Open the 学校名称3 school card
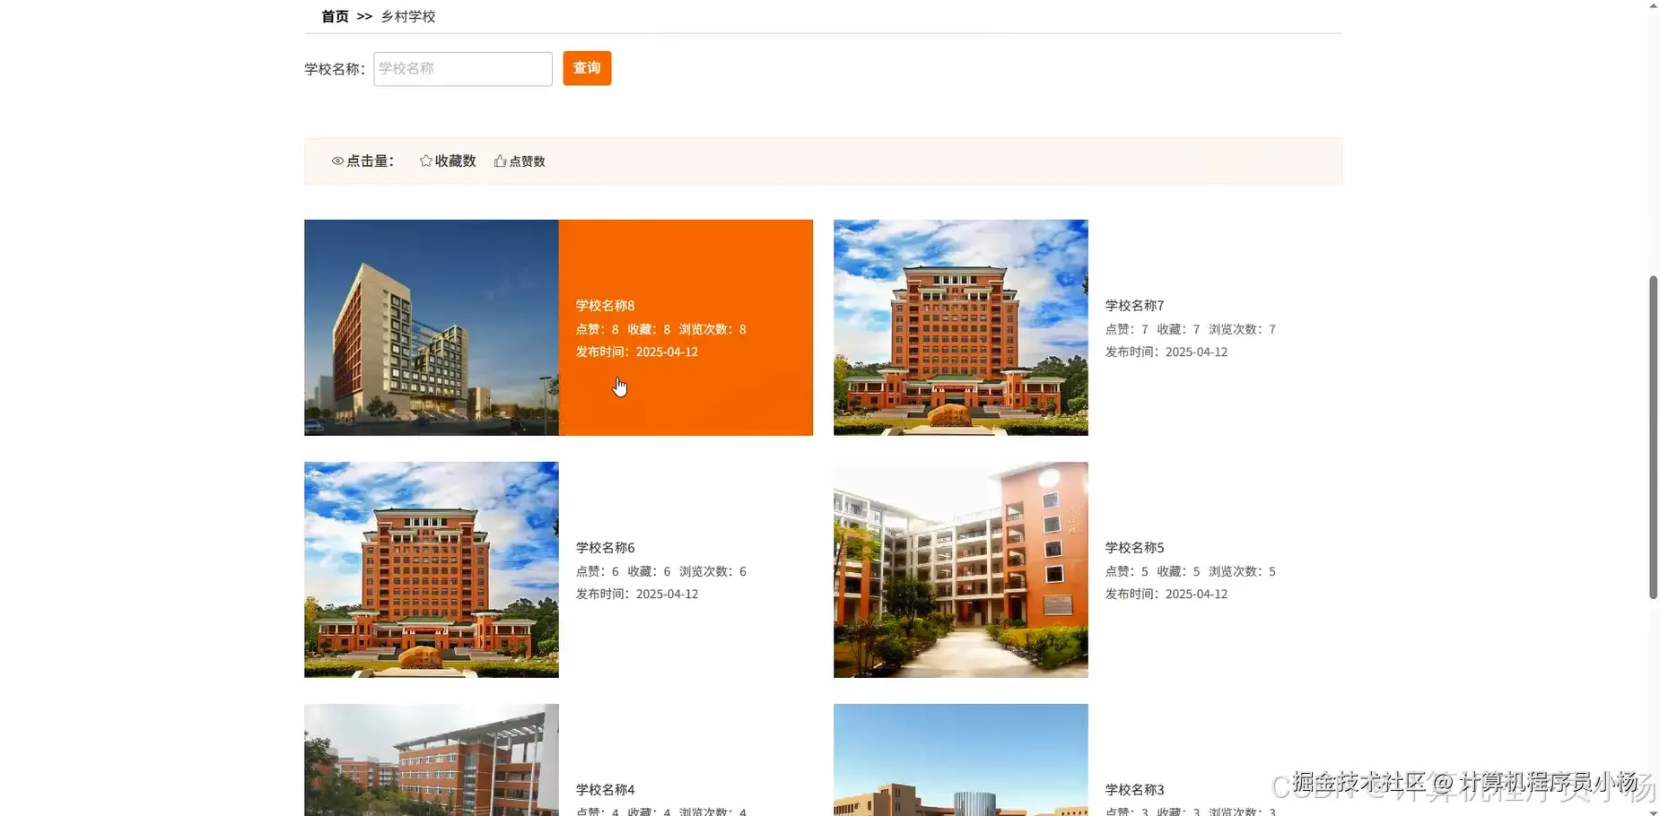The width and height of the screenshot is (1660, 816). [x=959, y=762]
